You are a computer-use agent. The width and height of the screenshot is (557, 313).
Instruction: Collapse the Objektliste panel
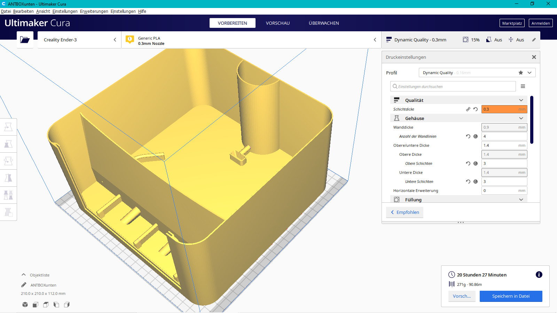[x=24, y=275]
